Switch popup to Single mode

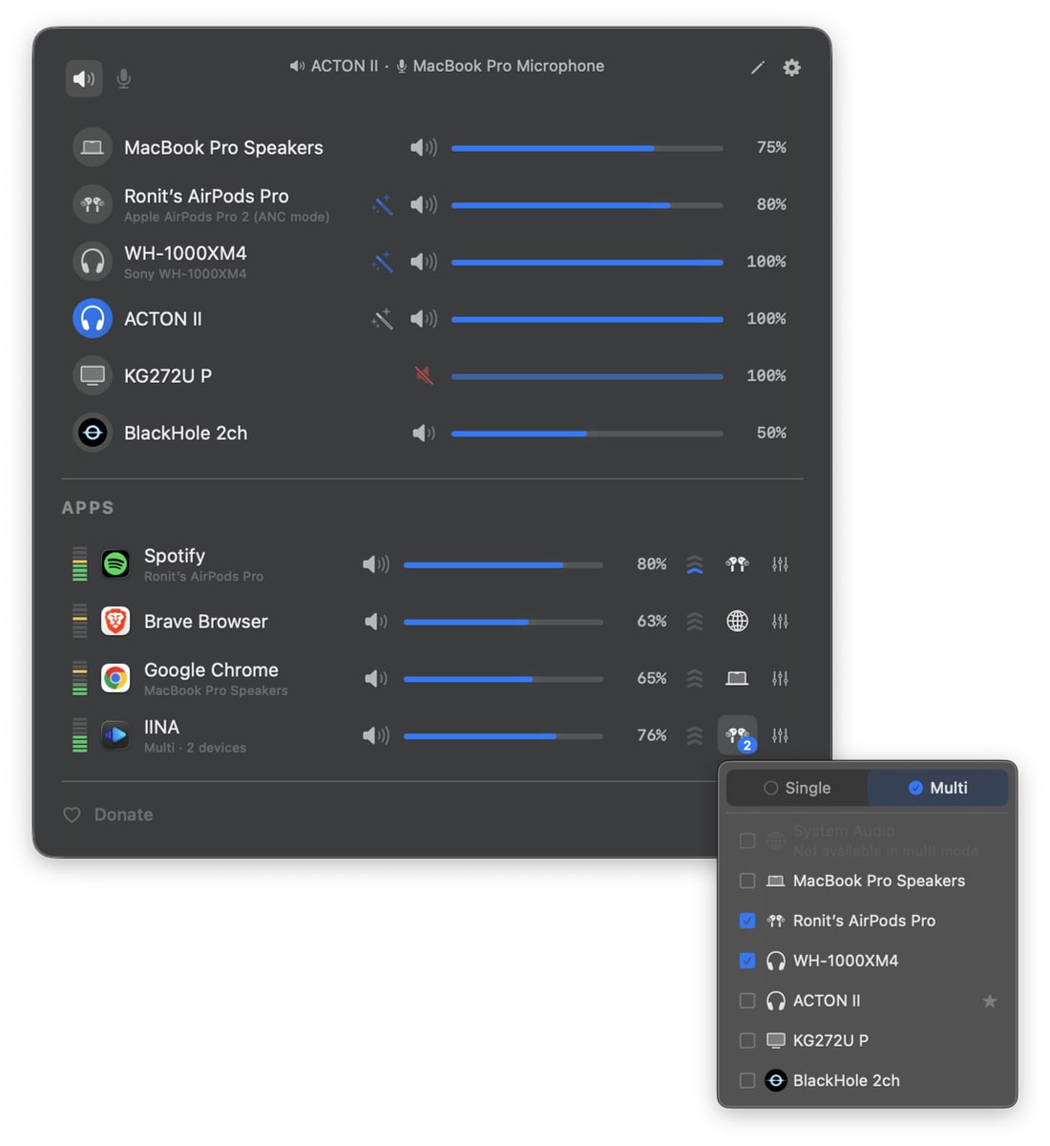coord(797,788)
